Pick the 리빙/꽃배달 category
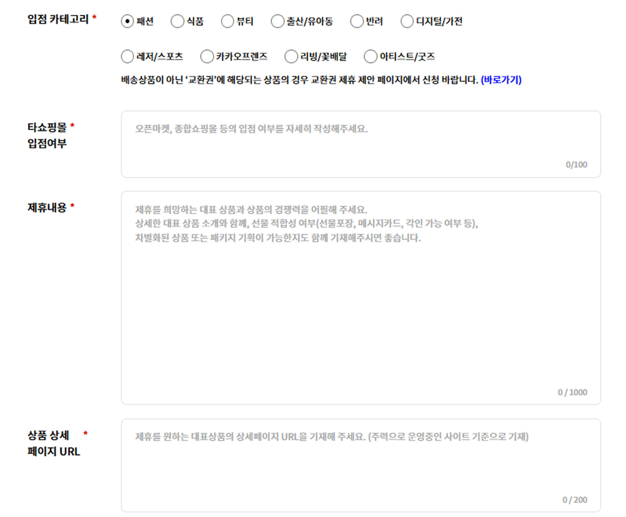 290,57
